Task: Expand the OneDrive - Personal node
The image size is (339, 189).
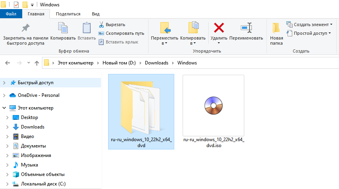Action: click(4, 95)
